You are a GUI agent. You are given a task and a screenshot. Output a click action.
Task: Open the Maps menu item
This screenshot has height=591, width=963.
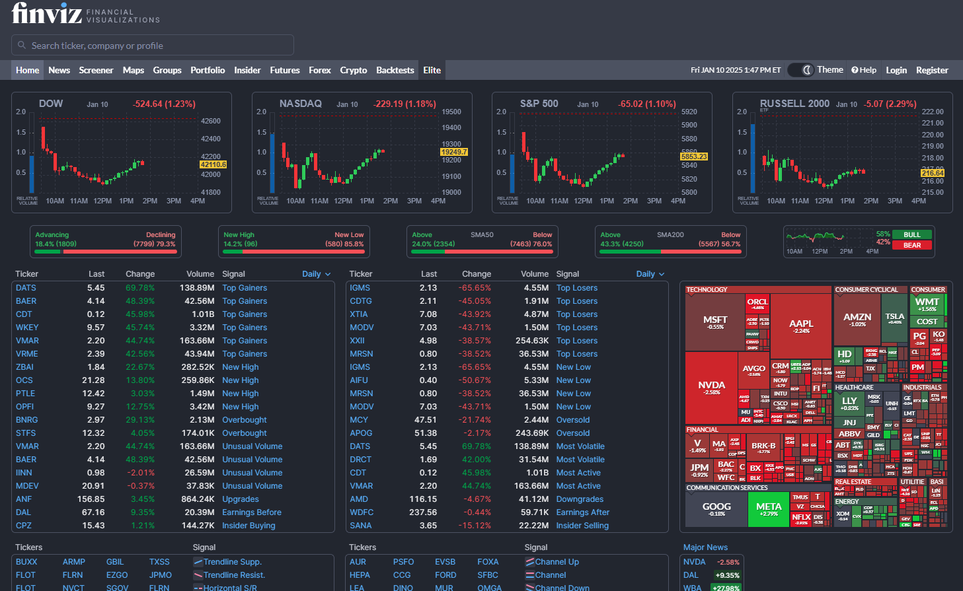(x=133, y=70)
